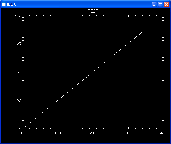The width and height of the screenshot is (171, 144).
Task: Click the x-axis label 400
Action: coord(164,133)
